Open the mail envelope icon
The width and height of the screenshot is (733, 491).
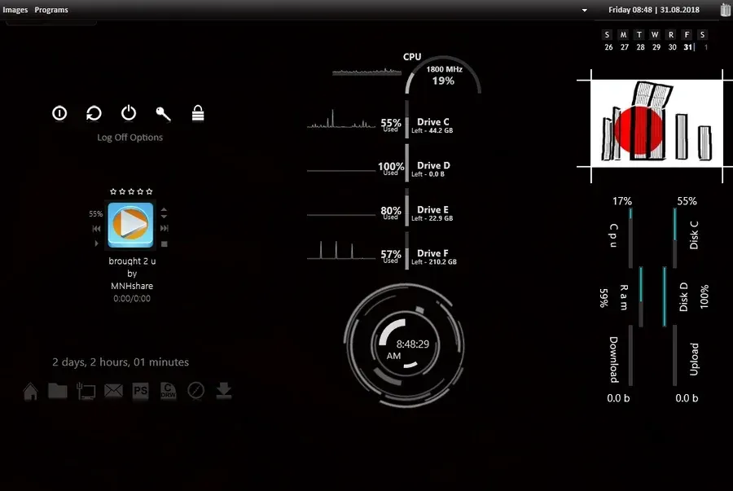click(113, 390)
